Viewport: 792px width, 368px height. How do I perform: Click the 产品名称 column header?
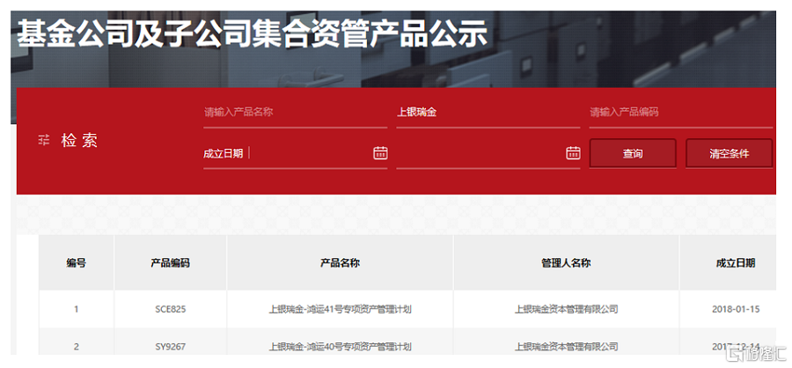tap(340, 263)
